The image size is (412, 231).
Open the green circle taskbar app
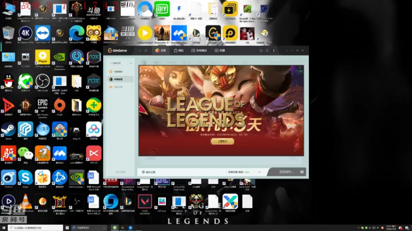(114, 228)
